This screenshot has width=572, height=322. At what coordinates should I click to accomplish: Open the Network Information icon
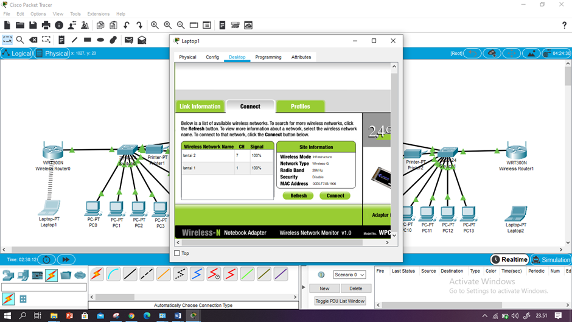coord(59,25)
